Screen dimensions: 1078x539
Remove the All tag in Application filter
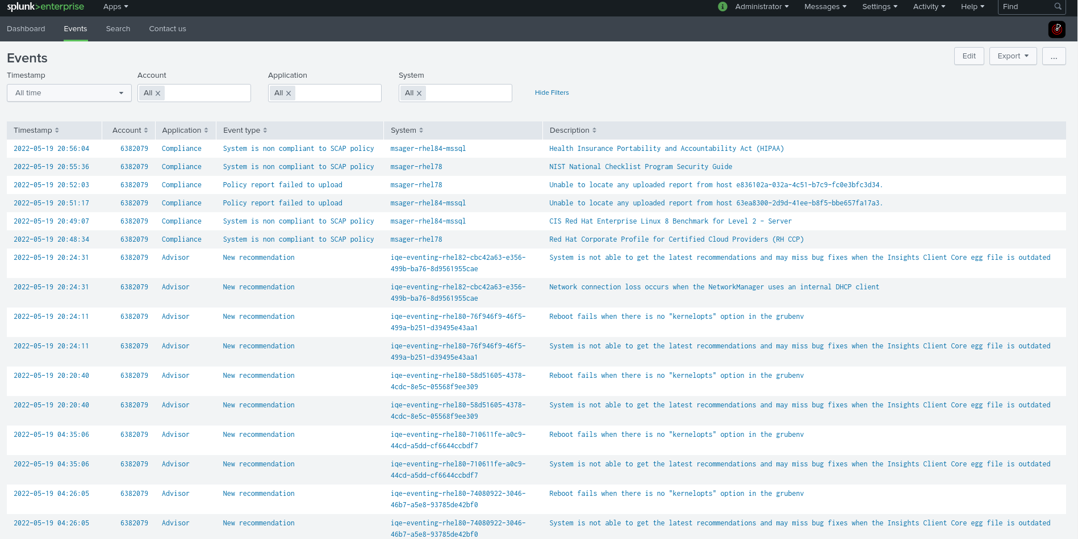289,94
